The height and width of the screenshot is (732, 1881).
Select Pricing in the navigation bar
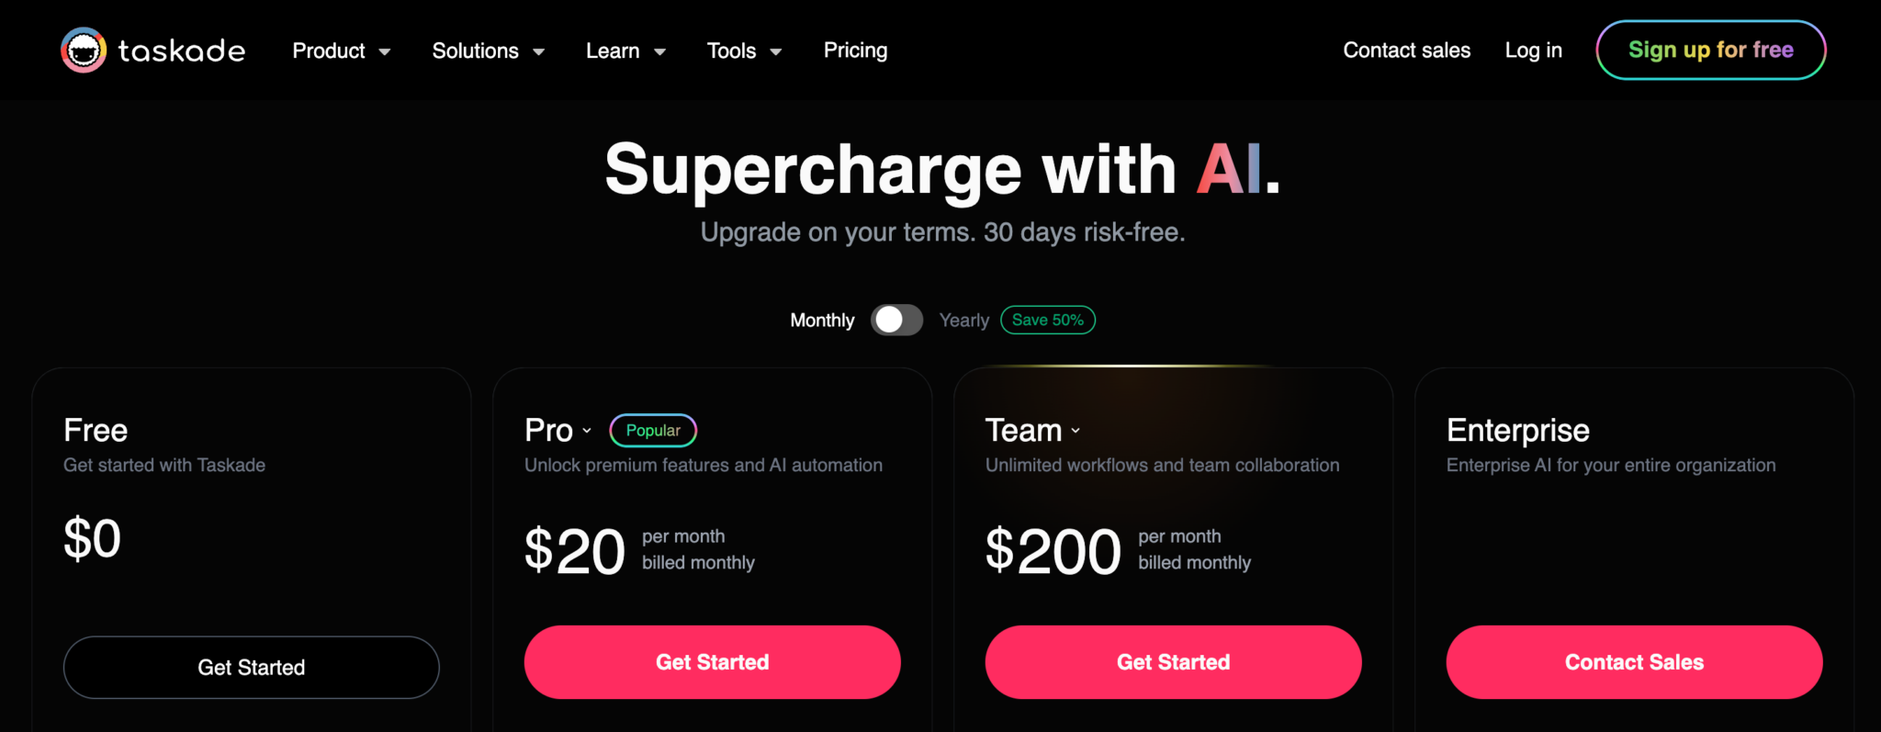click(855, 51)
